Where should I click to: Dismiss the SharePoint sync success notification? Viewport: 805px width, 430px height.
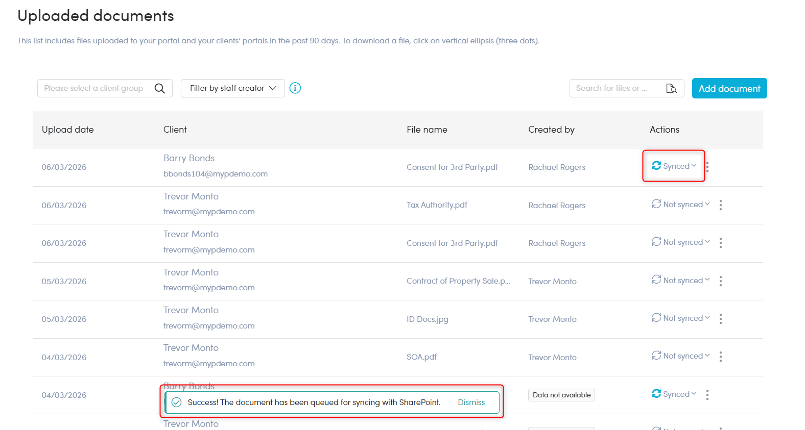click(471, 402)
